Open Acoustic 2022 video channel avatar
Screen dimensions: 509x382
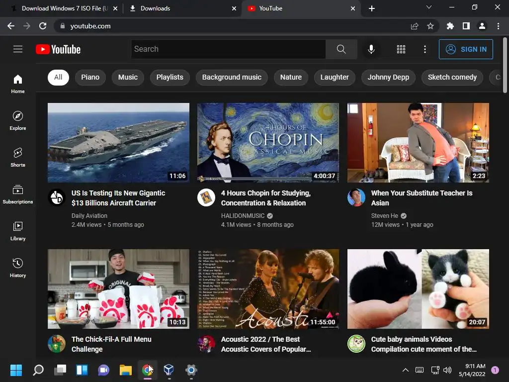206,344
